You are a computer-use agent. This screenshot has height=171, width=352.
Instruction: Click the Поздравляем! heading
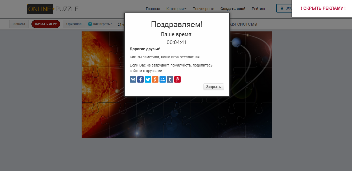click(177, 25)
